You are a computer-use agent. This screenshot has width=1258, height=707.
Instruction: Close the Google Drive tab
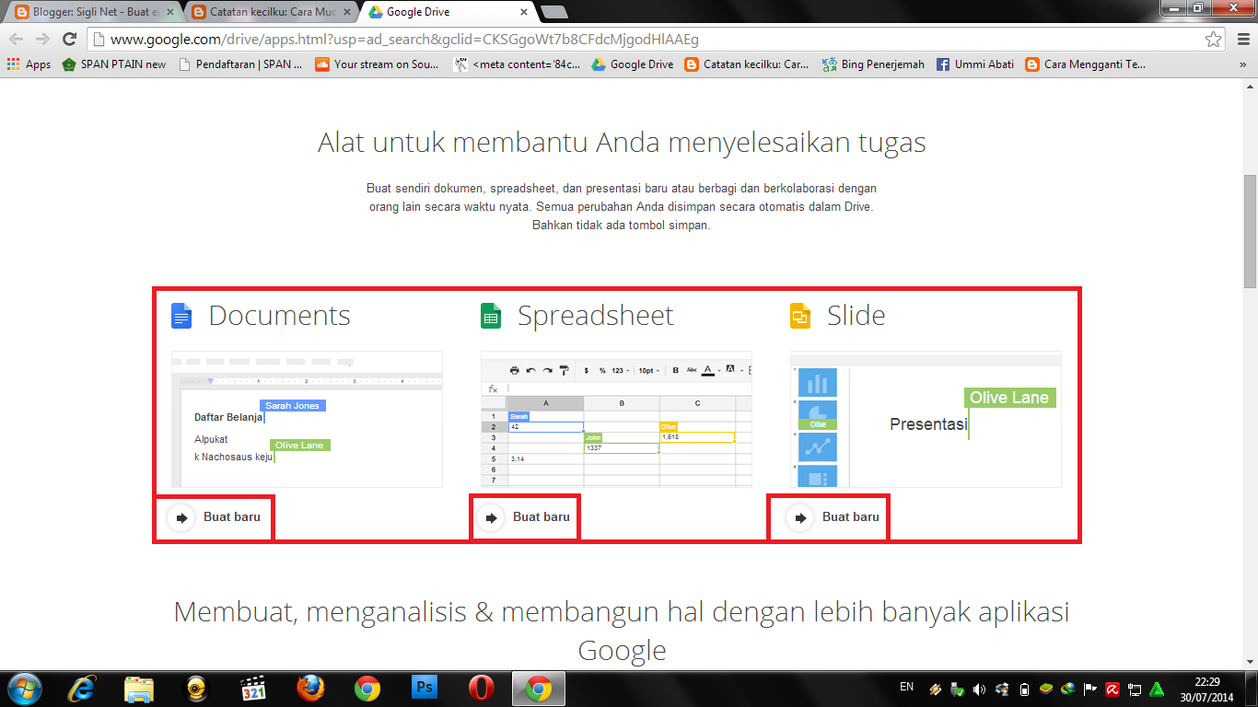pos(524,12)
